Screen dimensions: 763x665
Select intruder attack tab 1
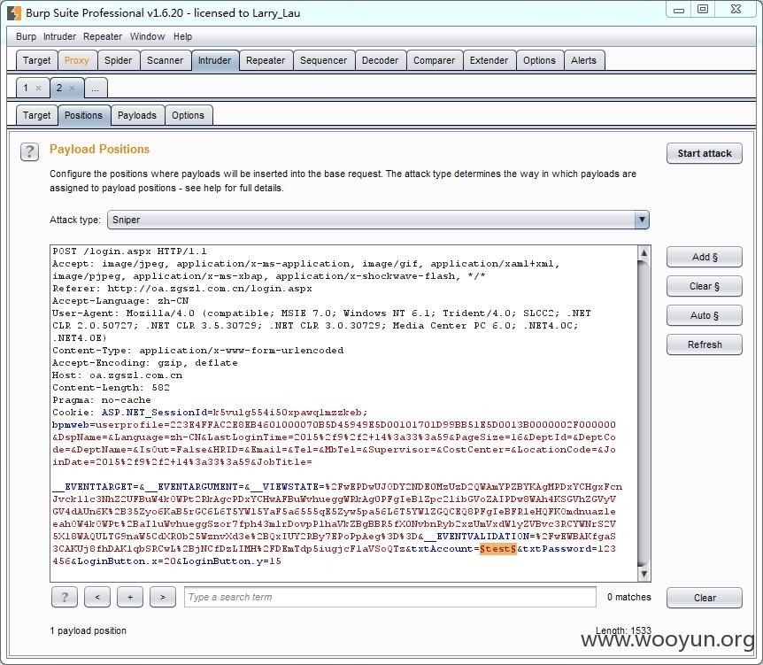27,89
